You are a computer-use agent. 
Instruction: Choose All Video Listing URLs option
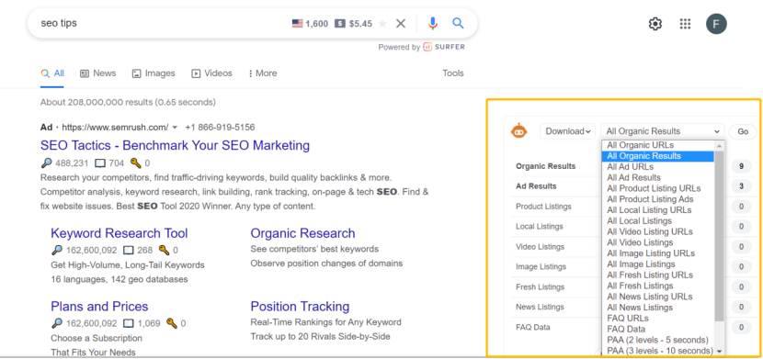[x=658, y=231]
